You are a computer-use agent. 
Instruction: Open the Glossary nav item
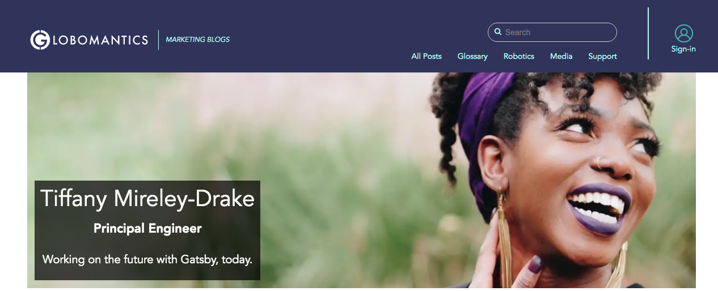point(472,56)
